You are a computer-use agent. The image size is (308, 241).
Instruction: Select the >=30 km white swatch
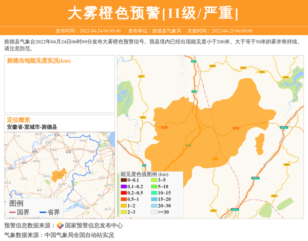pos(153,212)
